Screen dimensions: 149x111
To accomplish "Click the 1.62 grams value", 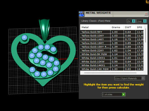I will tap(115, 51).
